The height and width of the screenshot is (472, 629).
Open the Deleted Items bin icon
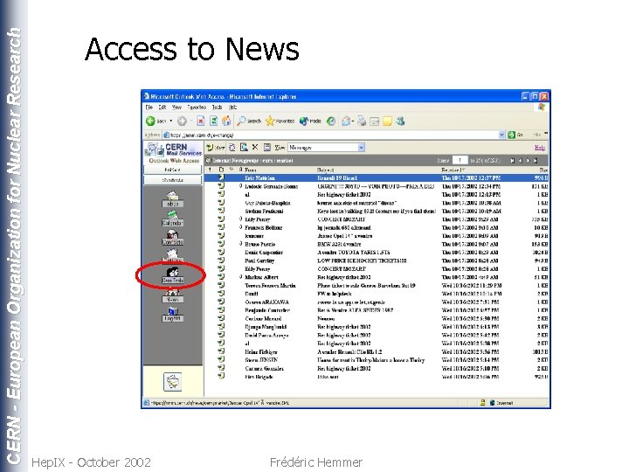tap(172, 382)
